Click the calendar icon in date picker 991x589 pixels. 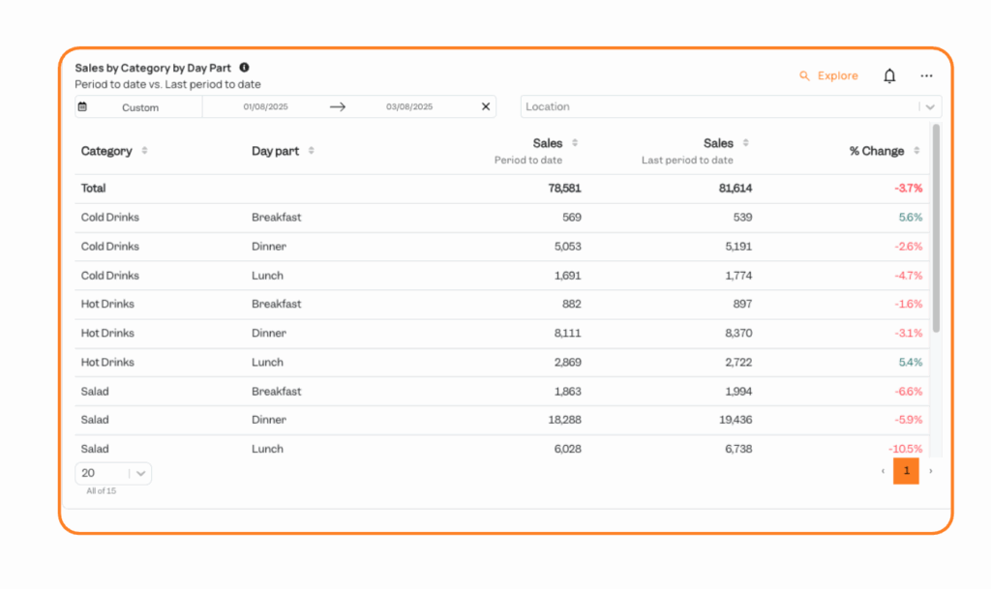pos(82,107)
